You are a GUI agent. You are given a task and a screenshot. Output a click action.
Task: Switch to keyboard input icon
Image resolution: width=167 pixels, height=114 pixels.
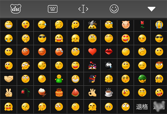pyautogui.click(x=53, y=9)
